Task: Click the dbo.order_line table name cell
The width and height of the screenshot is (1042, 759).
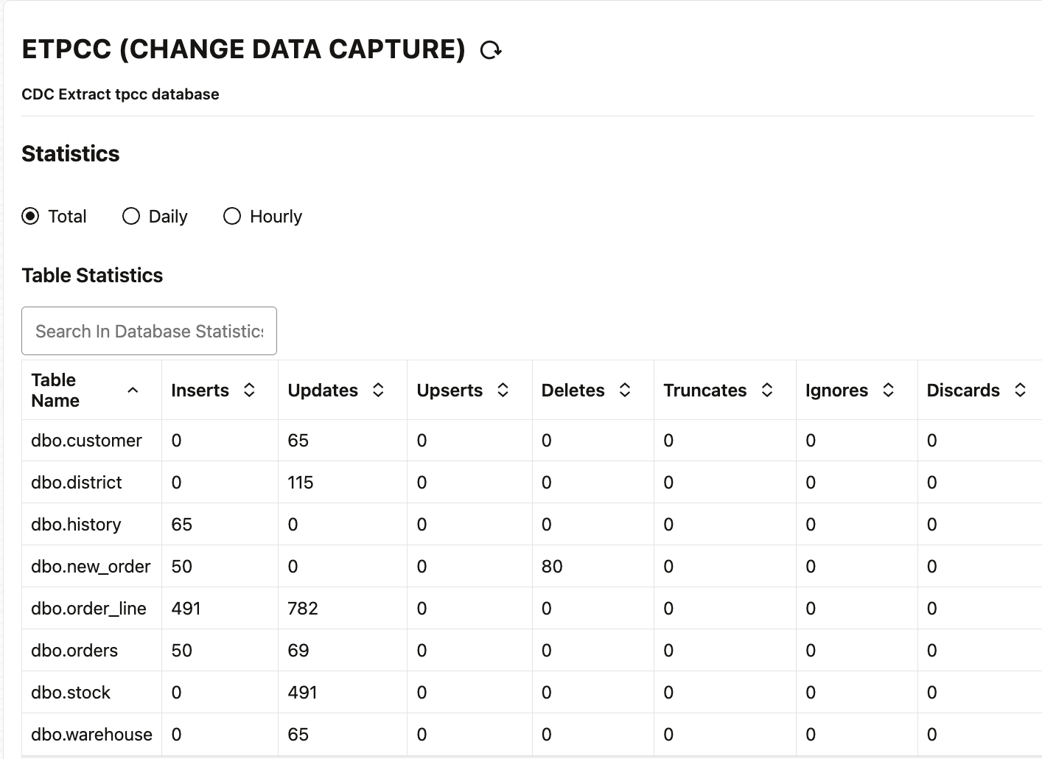Action: tap(88, 609)
